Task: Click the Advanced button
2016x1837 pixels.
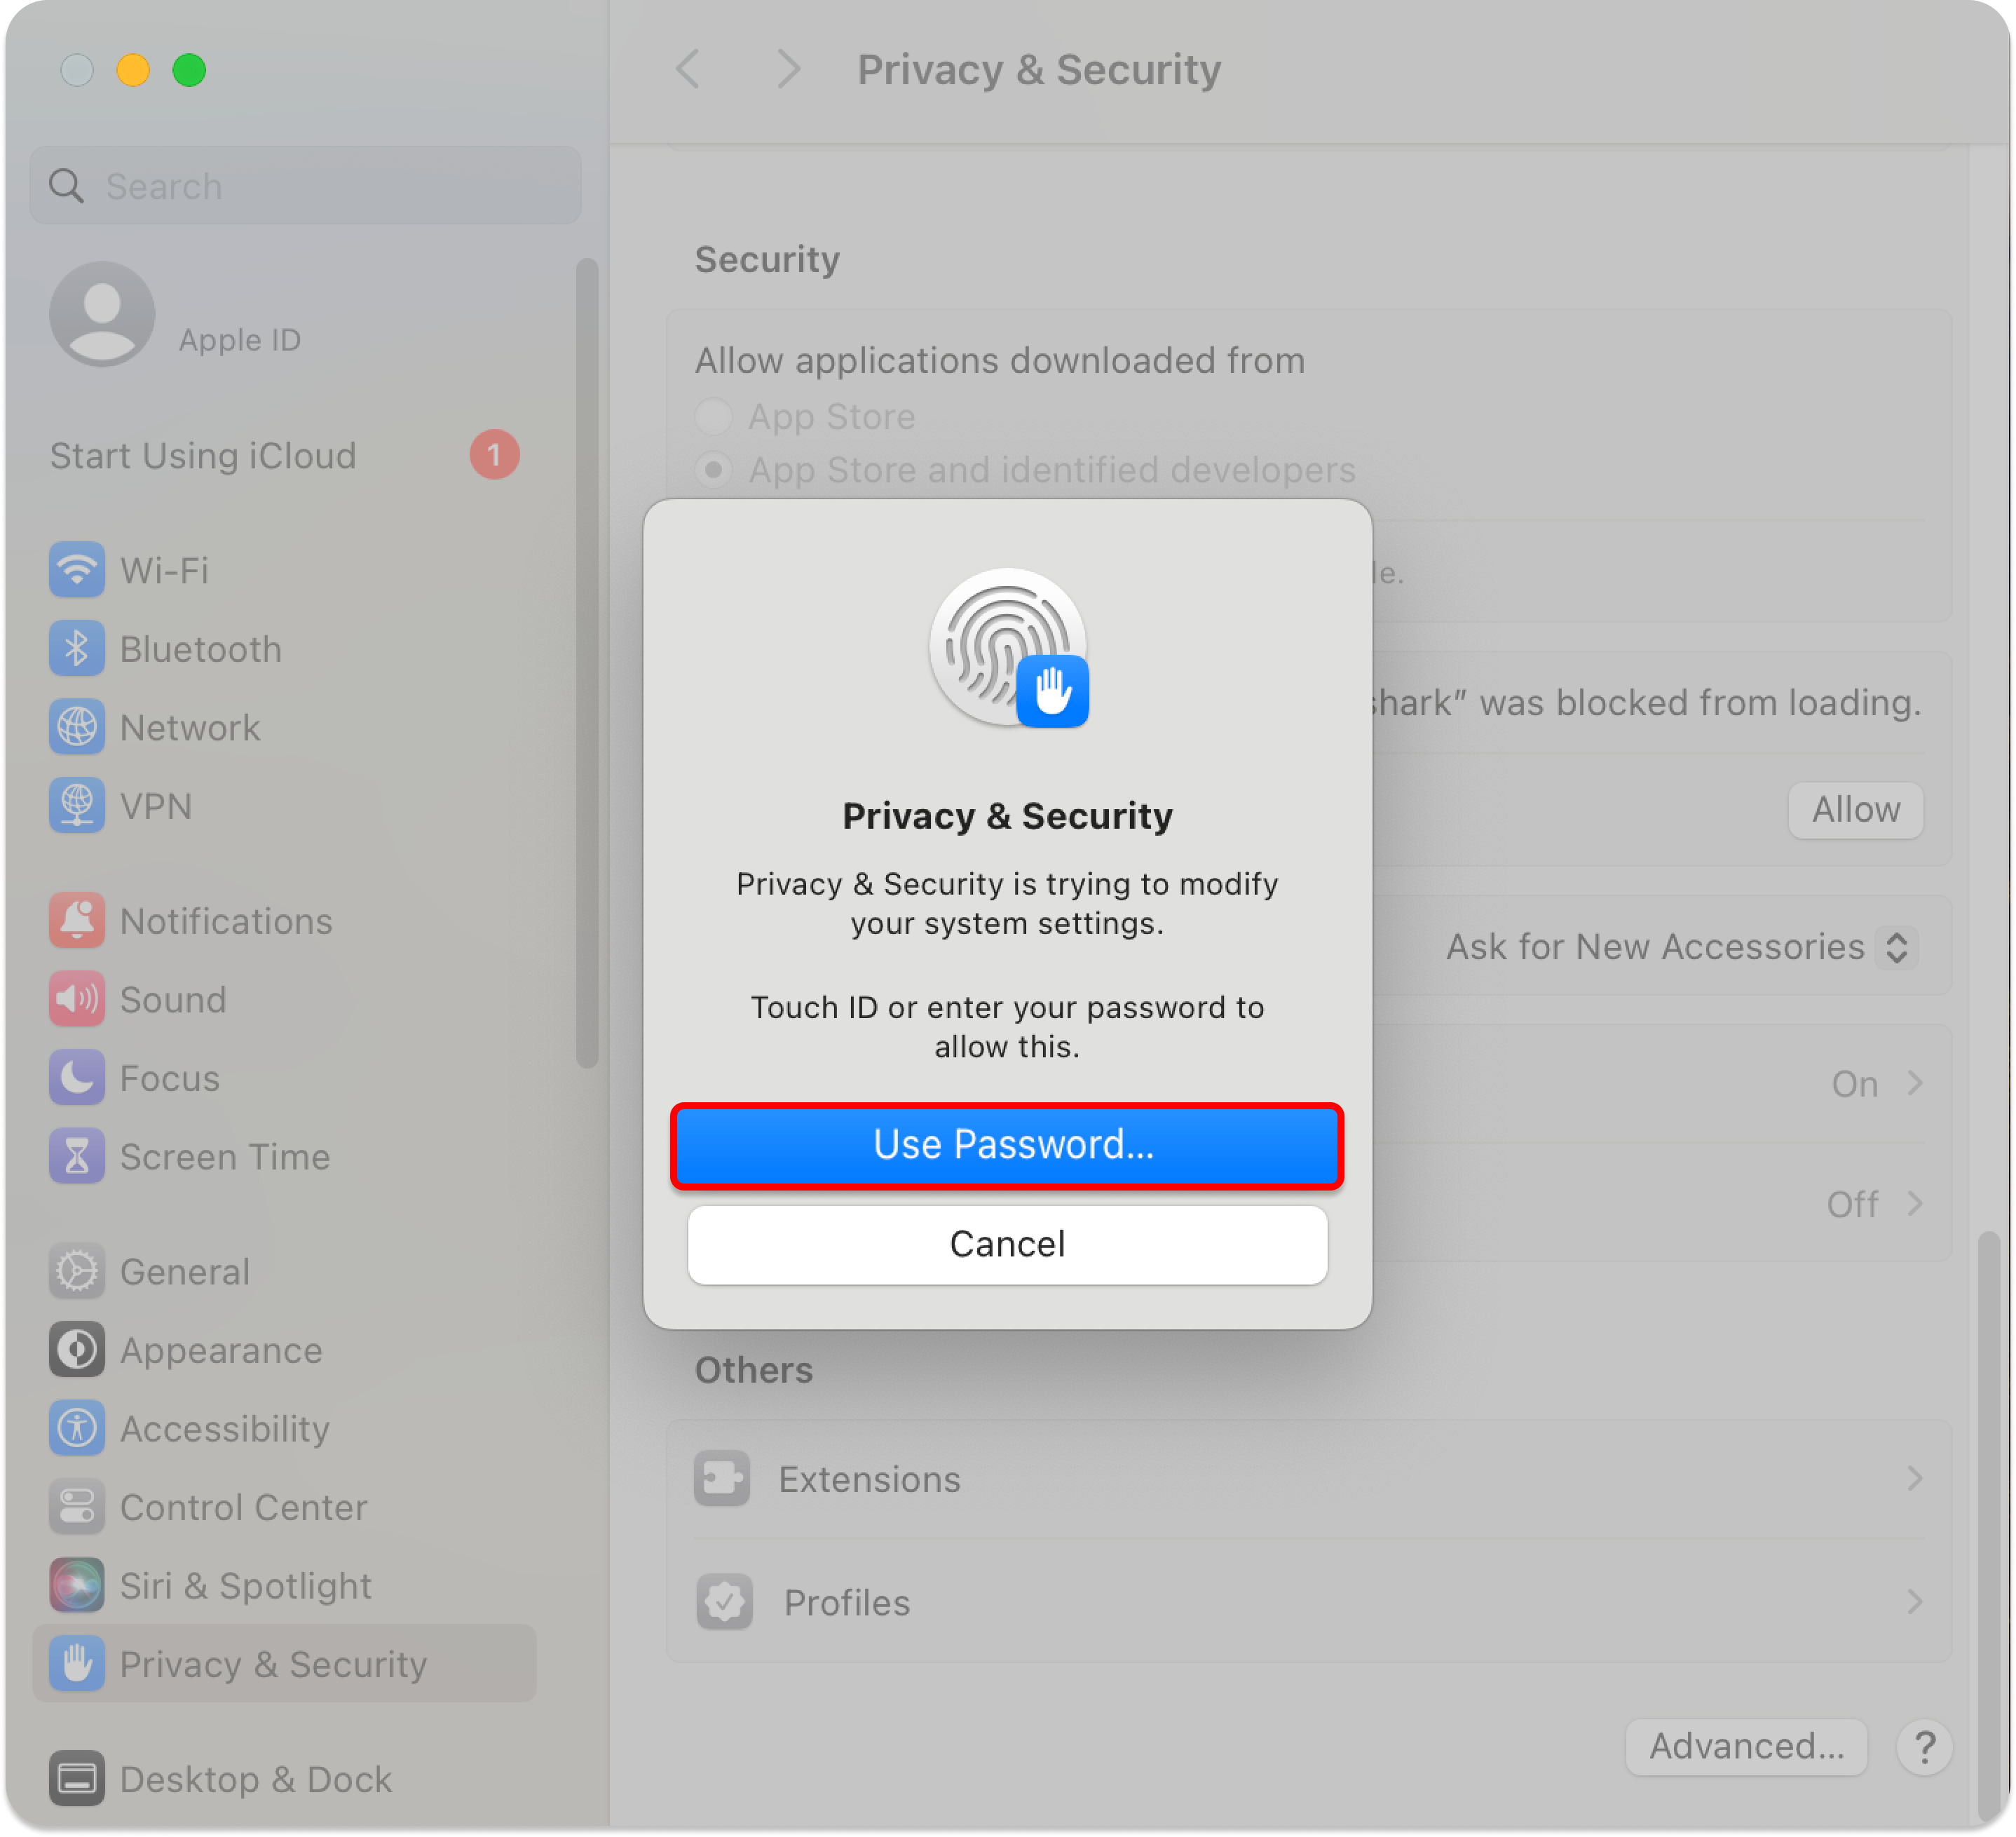Action: click(x=1746, y=1746)
